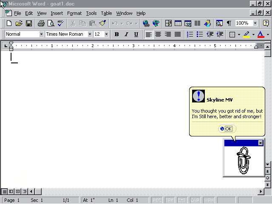Show the Web toolbar

click(156, 23)
